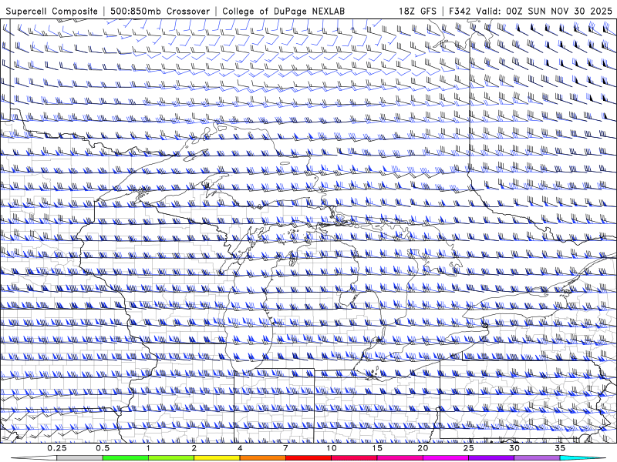
Task: Click the 1 legend scale label
Action: (x=148, y=448)
